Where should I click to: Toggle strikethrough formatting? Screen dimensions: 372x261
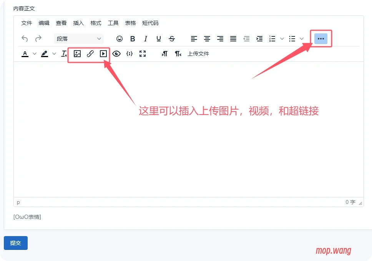[x=172, y=38]
